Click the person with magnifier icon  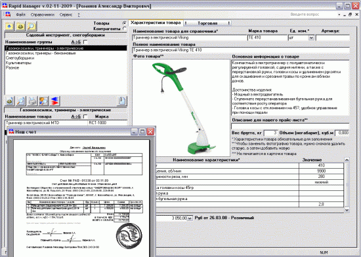click(43, 101)
